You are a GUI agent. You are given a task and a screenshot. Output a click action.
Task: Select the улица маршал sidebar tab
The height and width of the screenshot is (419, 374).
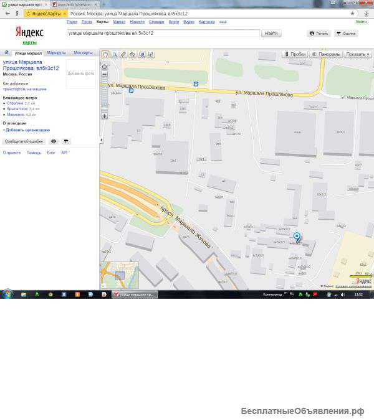coord(28,53)
